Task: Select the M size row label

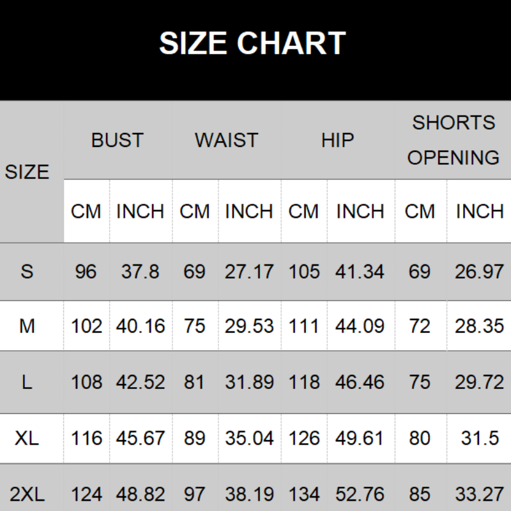Action: (x=27, y=326)
